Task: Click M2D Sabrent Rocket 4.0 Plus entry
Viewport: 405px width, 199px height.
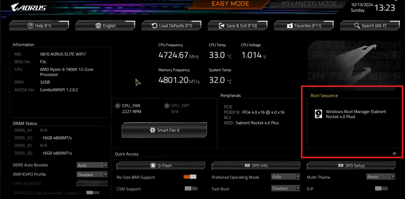Action: tap(252, 123)
